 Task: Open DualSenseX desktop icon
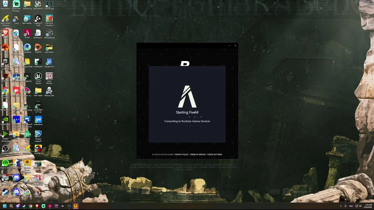pyautogui.click(x=38, y=63)
